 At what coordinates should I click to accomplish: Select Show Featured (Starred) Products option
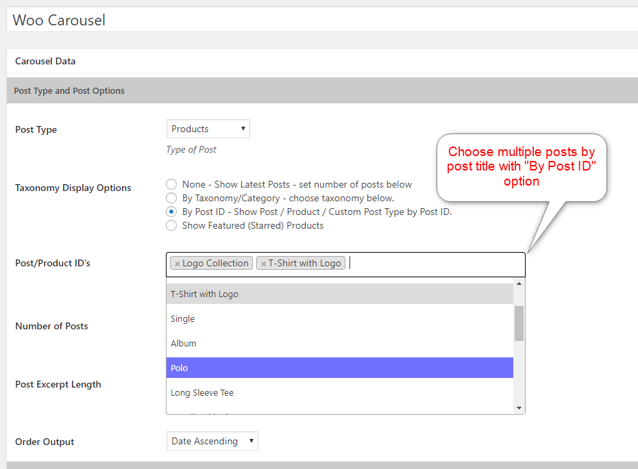click(171, 225)
